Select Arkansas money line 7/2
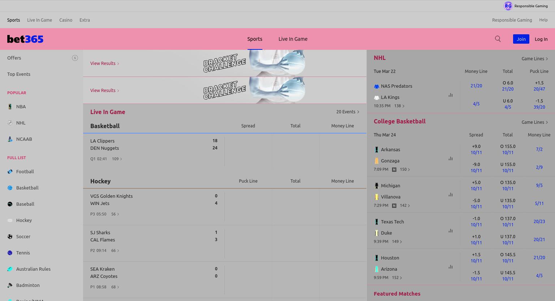This screenshot has height=301, width=555. coord(539,149)
